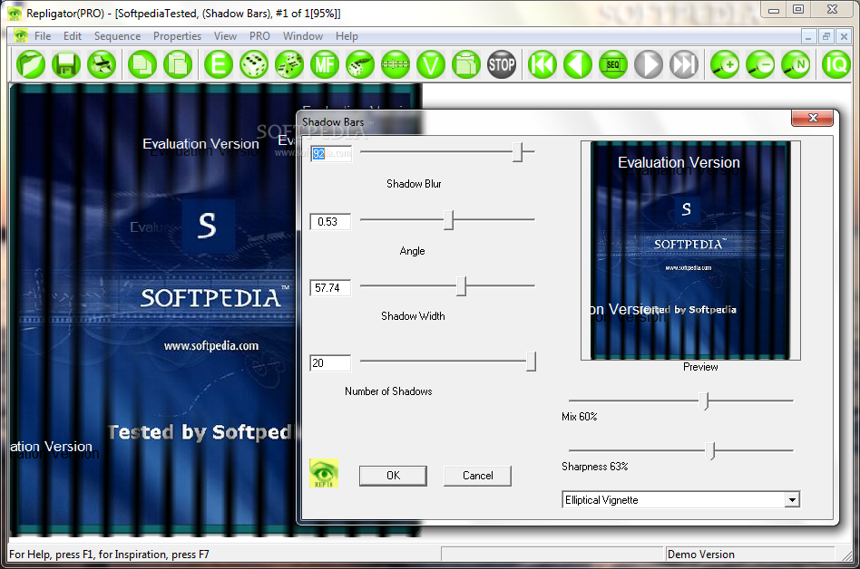
Task: Click the SEQ sequence icon
Action: (613, 64)
